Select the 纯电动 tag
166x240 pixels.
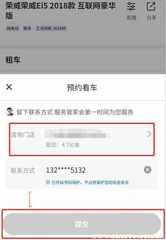[13, 29]
